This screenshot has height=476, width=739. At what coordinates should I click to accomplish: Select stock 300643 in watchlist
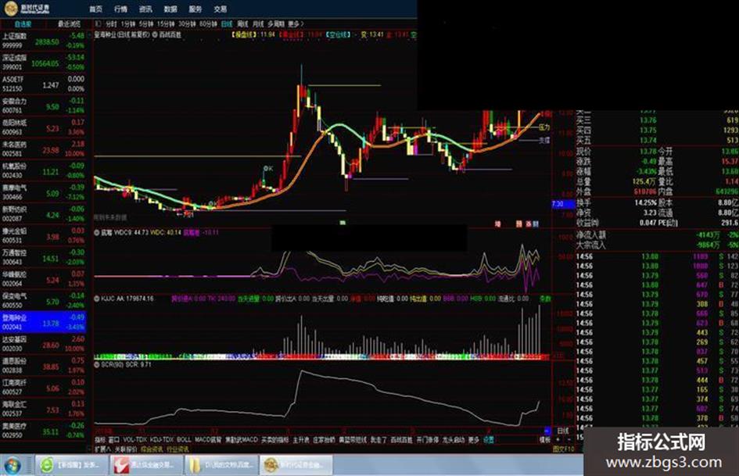[x=43, y=257]
